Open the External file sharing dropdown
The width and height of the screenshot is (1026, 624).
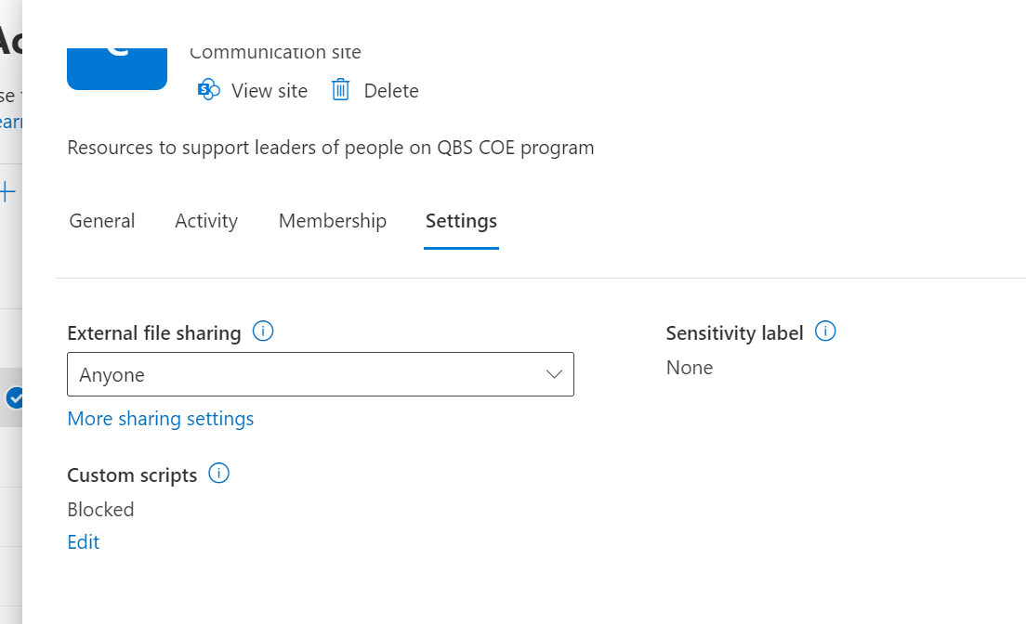tap(321, 374)
